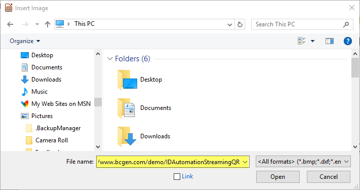Image resolution: width=360 pixels, height=190 pixels.
Task: Open the .BackupManager folder in tree
Action: tap(58, 128)
